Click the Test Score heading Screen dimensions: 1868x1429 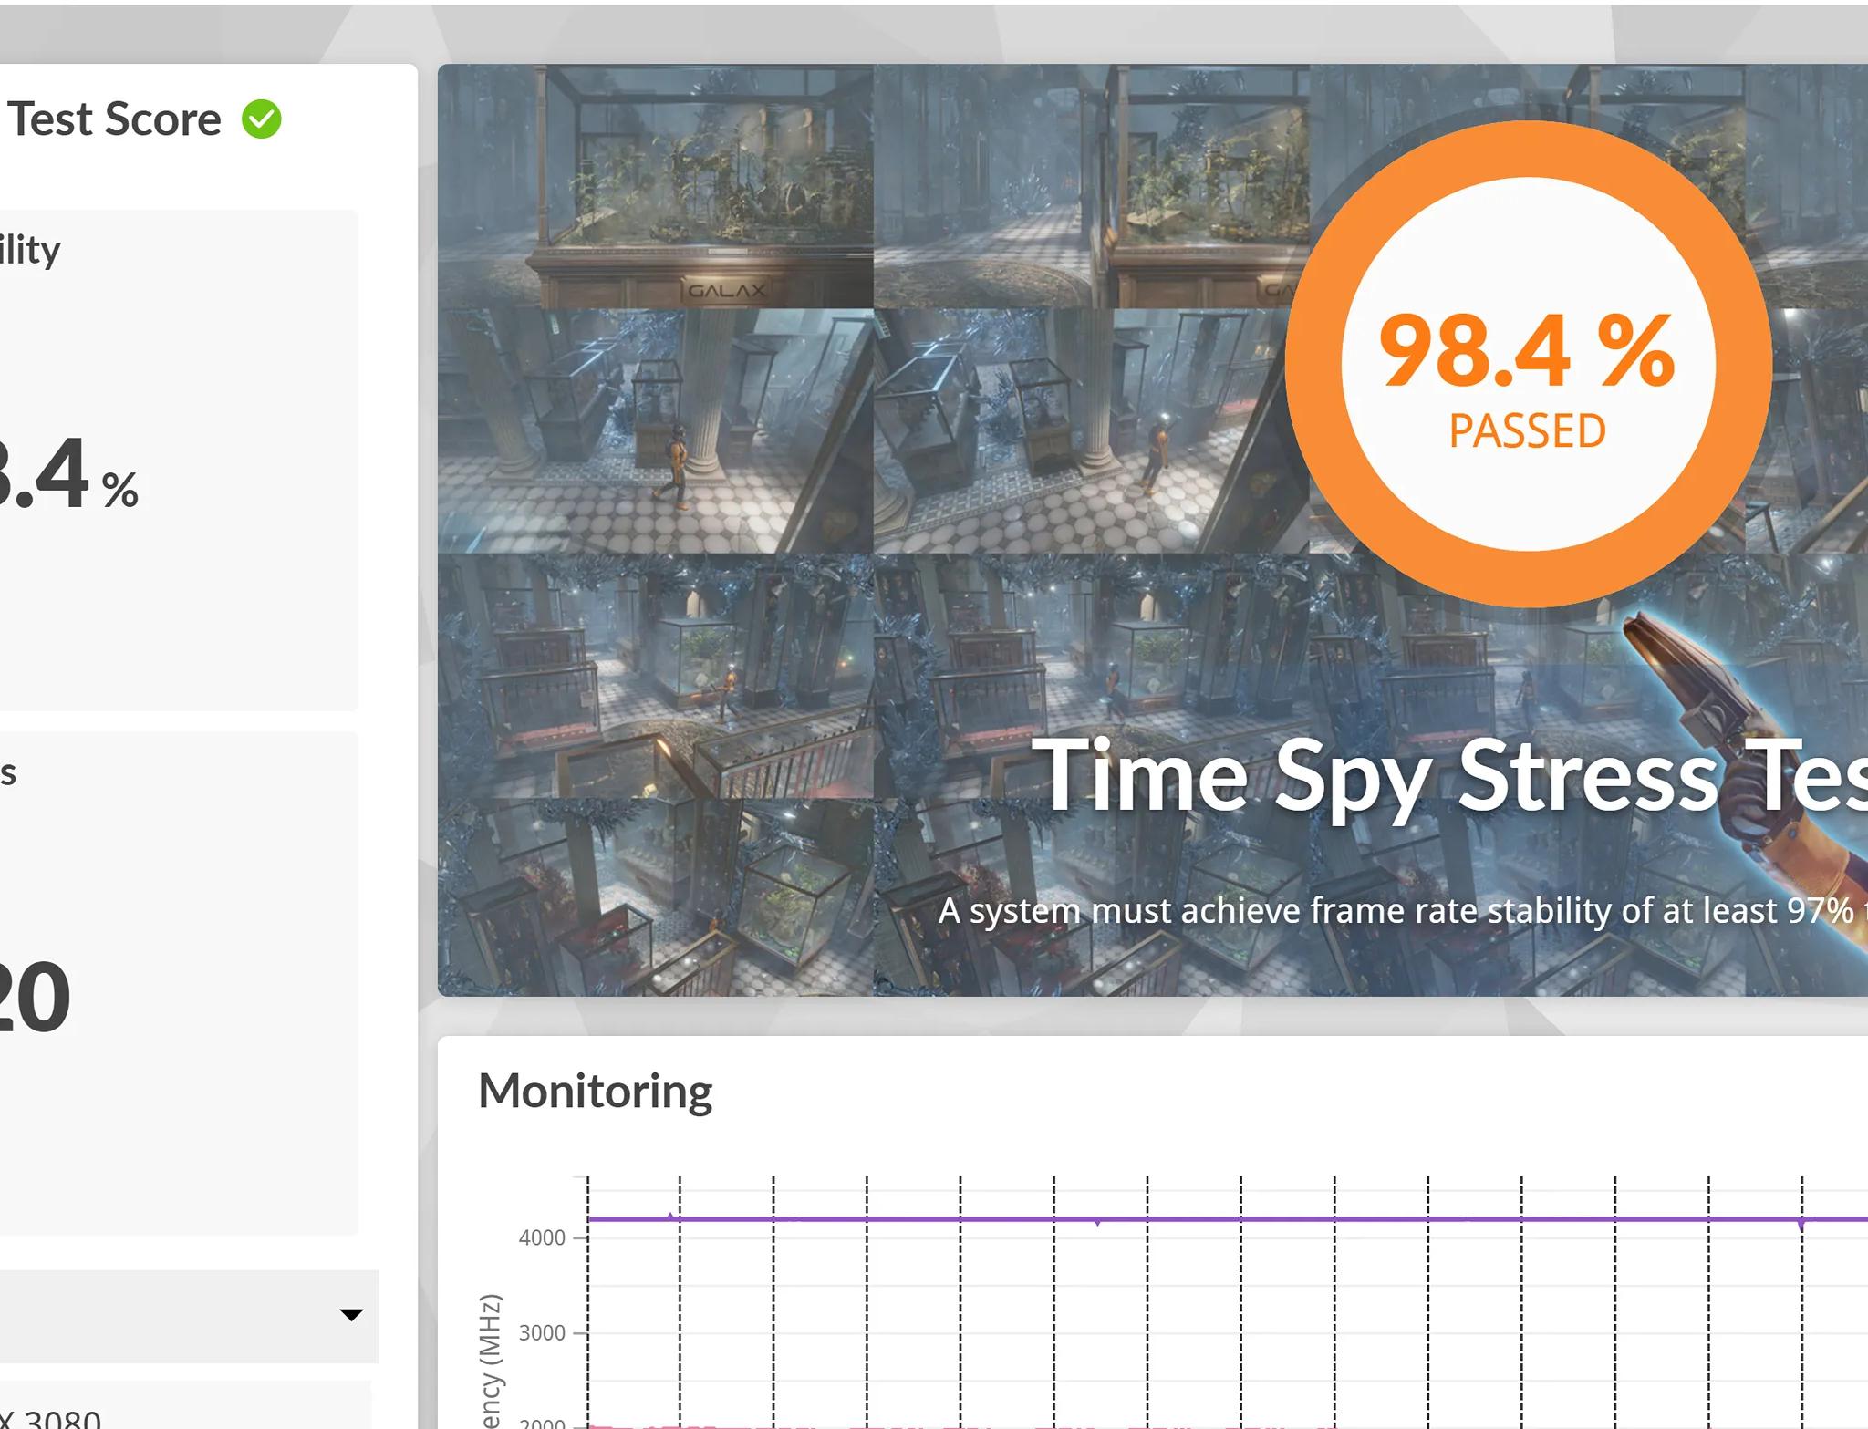[113, 119]
